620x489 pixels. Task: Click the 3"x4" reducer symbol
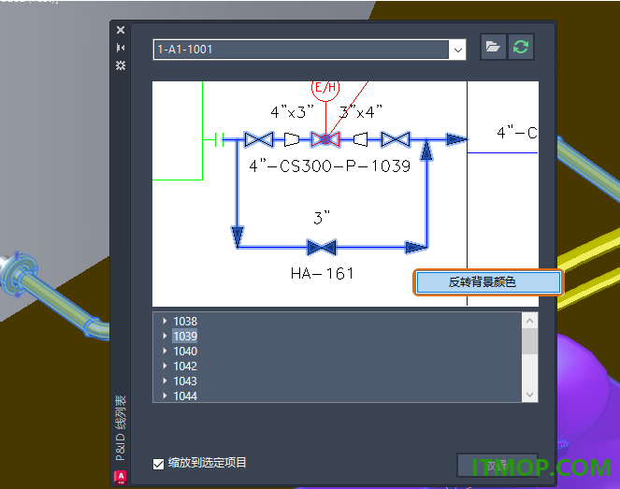pyautogui.click(x=360, y=139)
